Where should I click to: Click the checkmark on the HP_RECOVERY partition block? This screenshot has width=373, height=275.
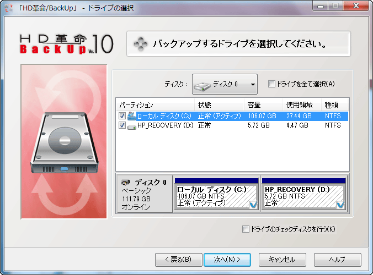[340, 205]
